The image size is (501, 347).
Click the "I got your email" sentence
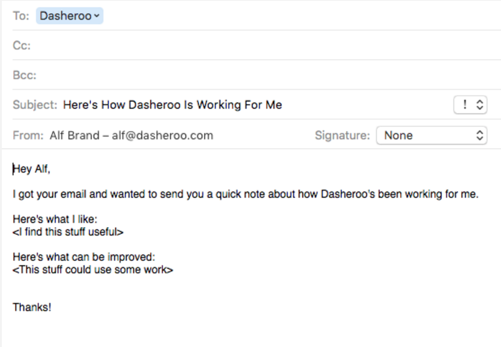click(245, 195)
